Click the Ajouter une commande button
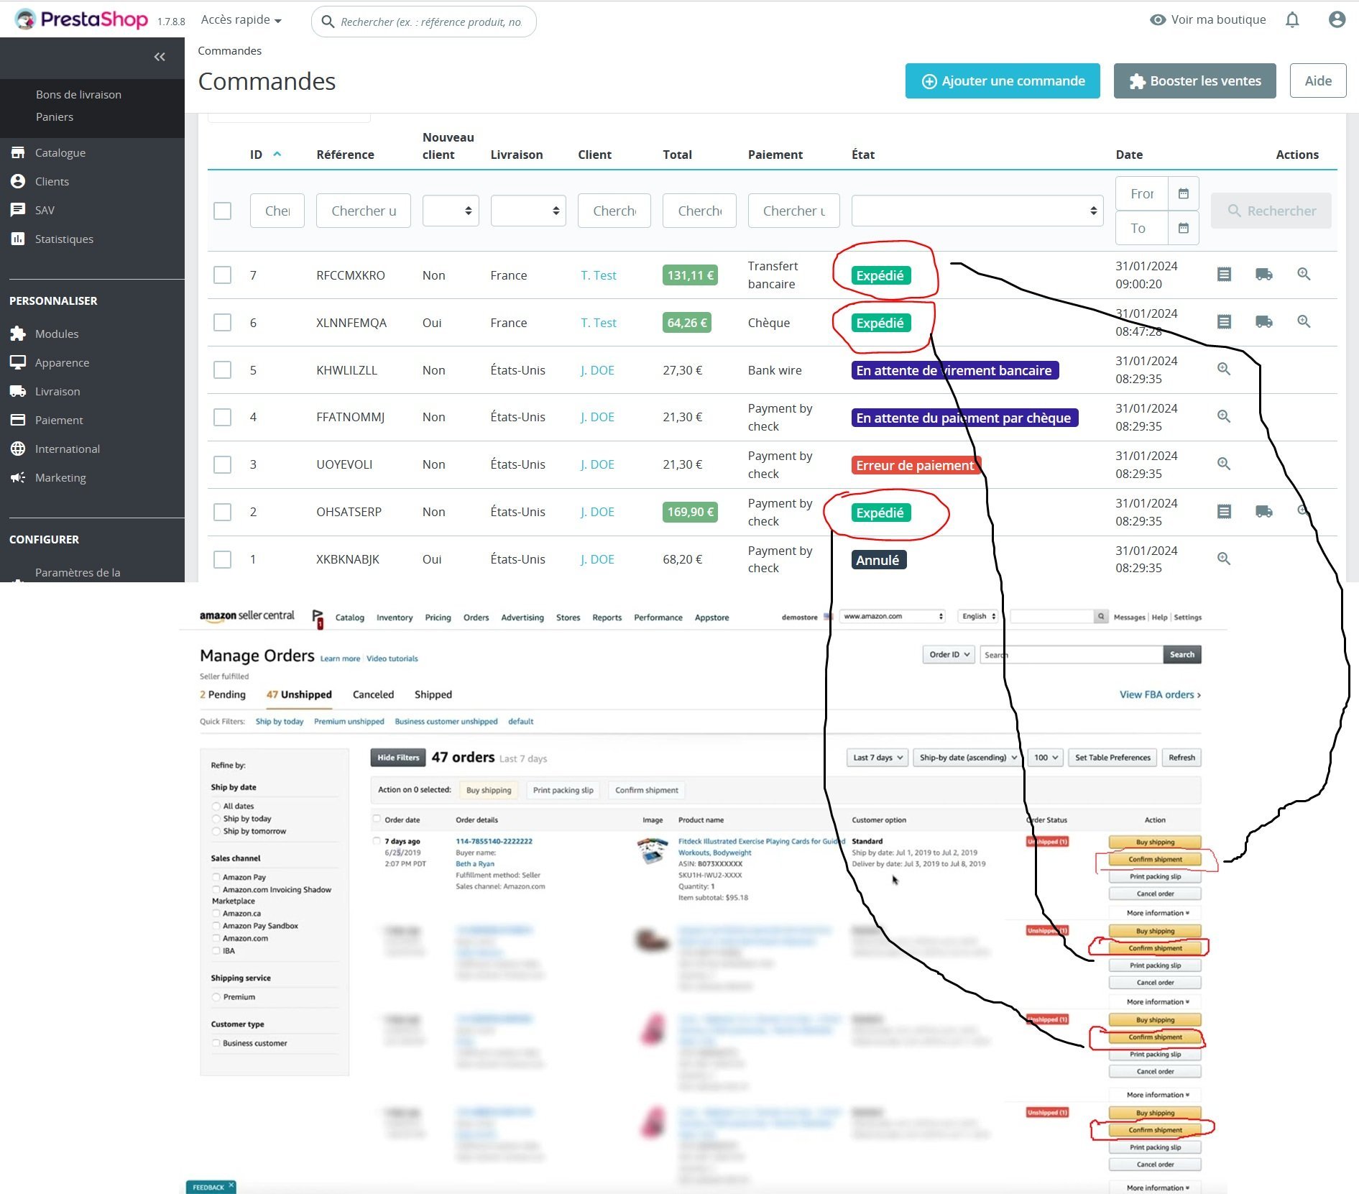This screenshot has height=1194, width=1359. (1003, 81)
